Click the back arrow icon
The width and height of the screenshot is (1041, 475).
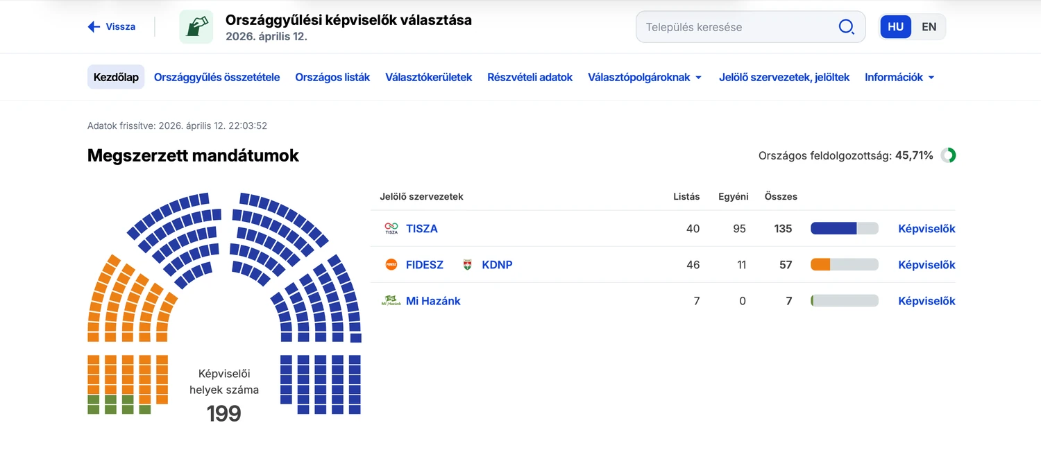(x=94, y=27)
